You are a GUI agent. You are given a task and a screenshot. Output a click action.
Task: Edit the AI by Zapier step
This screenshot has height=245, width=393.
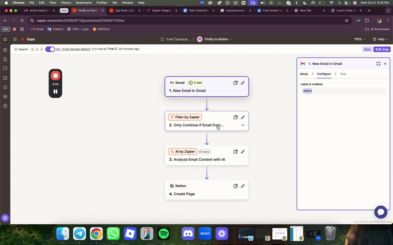[x=243, y=151]
